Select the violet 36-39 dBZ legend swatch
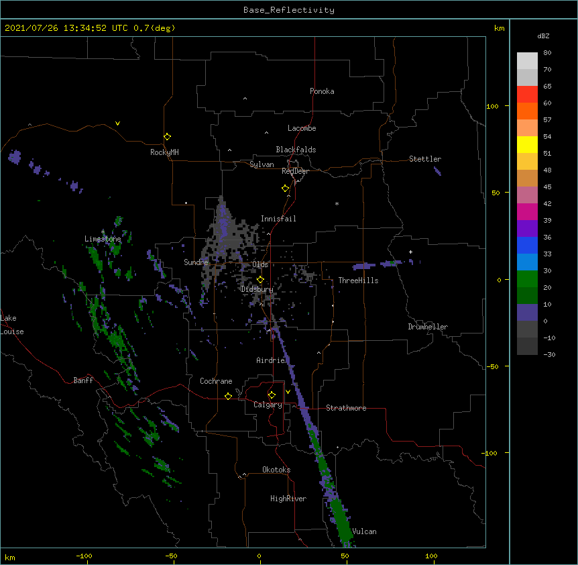The image size is (578, 565). (x=527, y=229)
